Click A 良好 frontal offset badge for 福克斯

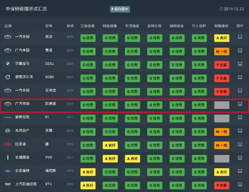[88, 172]
